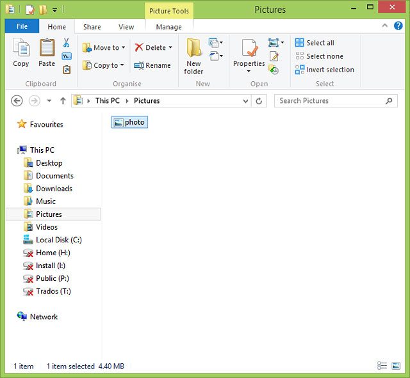This screenshot has width=410, height=378.
Task: Switch to the Share ribbon tab
Action: [92, 27]
